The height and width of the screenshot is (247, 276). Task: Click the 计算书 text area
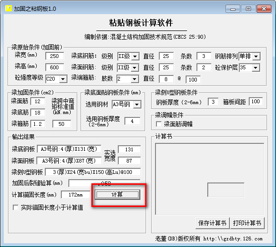click(210, 179)
